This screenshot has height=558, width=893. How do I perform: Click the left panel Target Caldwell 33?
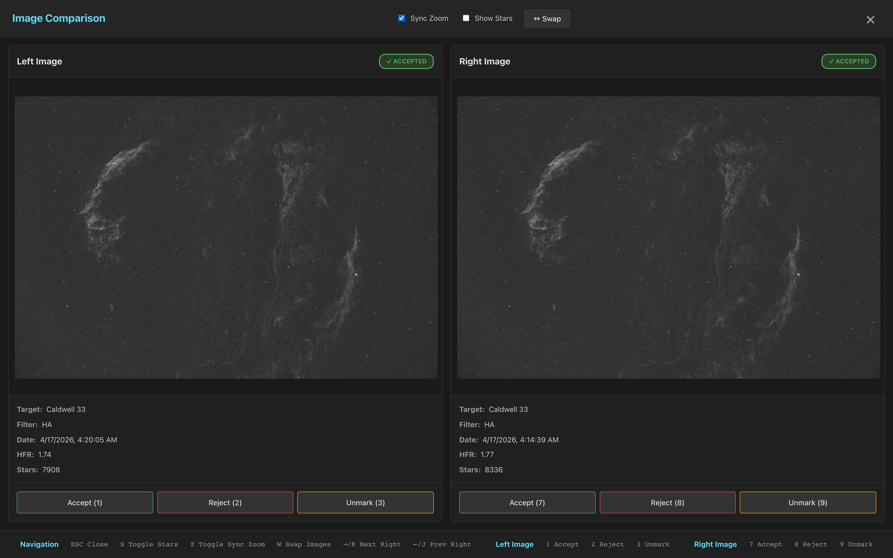[66, 409]
